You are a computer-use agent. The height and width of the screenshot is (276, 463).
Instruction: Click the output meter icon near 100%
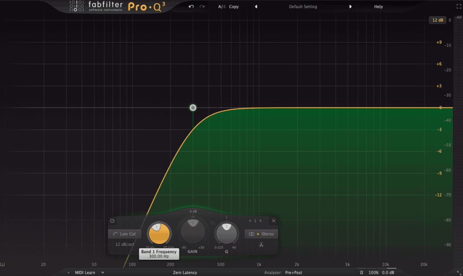point(361,272)
